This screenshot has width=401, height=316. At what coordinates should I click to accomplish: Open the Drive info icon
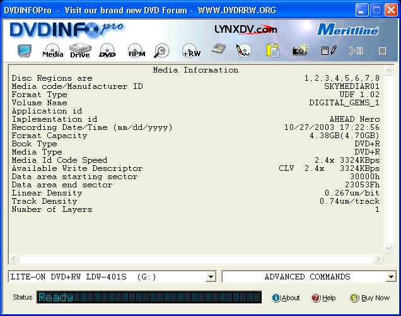80,50
